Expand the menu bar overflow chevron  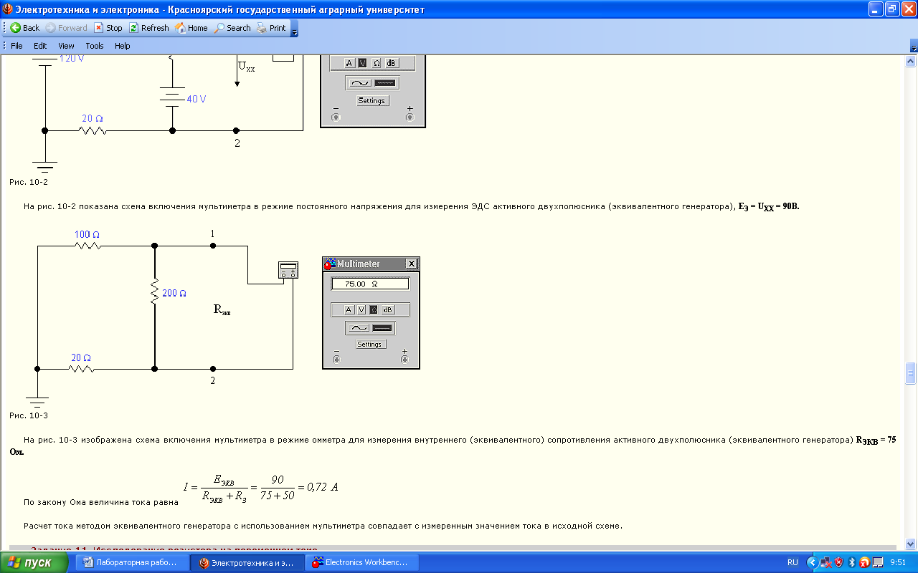[x=914, y=47]
